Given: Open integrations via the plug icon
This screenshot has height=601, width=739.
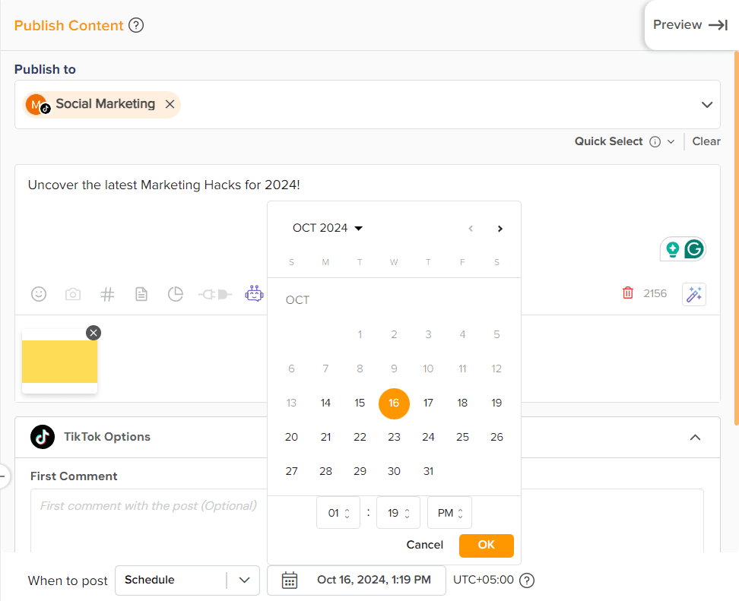Looking at the screenshot, I should [x=214, y=293].
